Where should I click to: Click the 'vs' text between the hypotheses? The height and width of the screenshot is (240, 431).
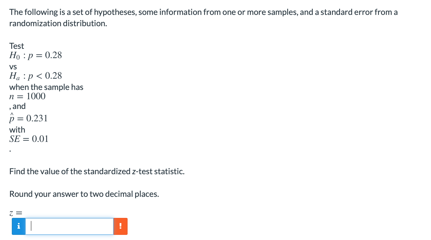(13, 67)
